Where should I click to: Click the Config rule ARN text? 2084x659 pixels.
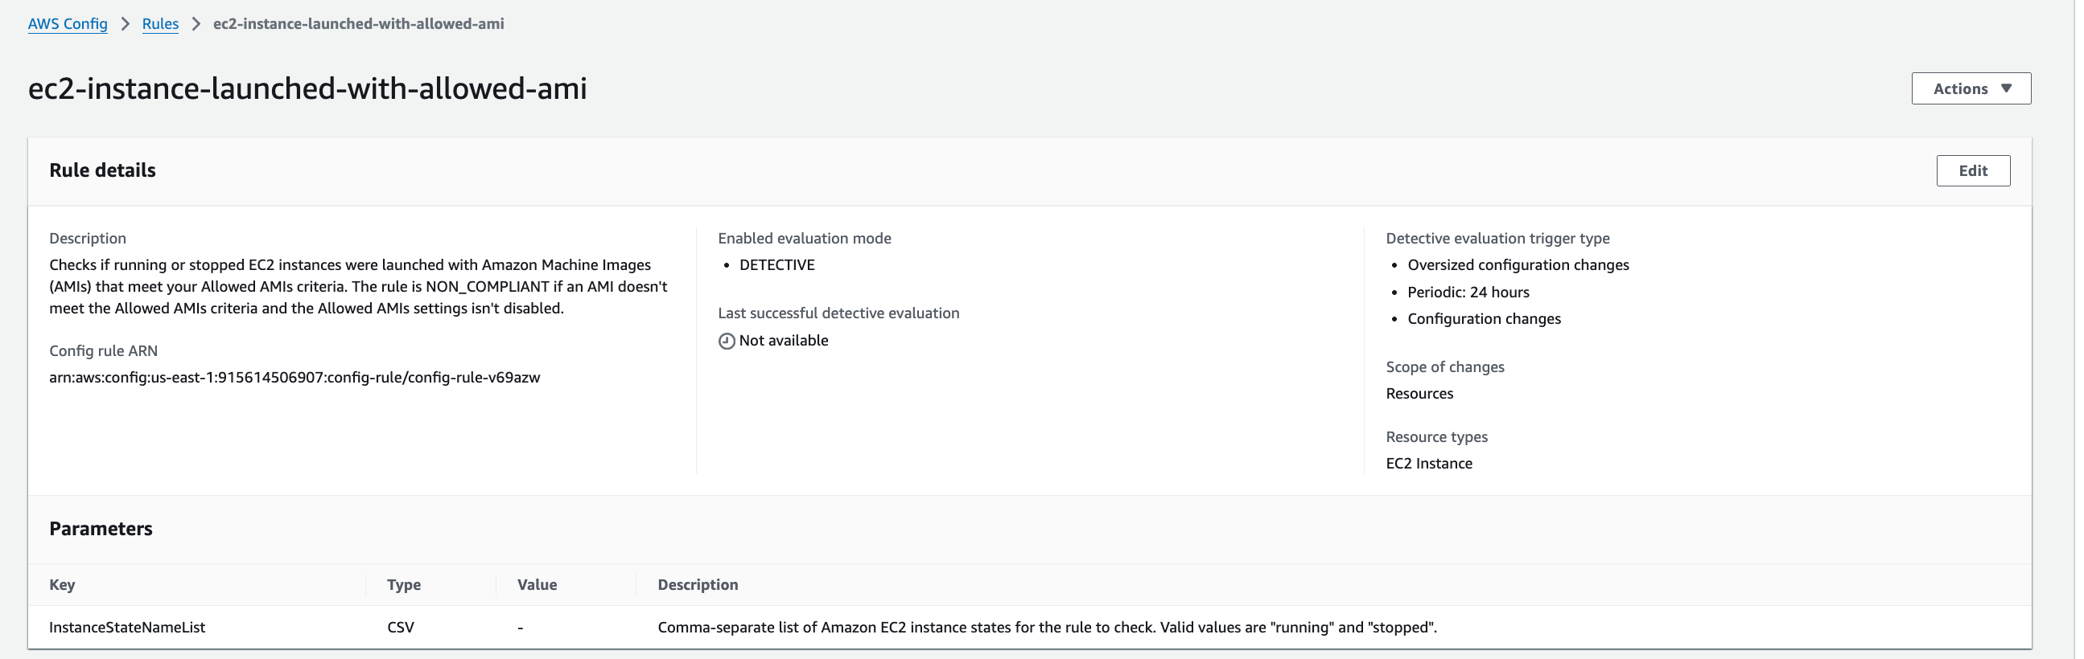pyautogui.click(x=296, y=379)
